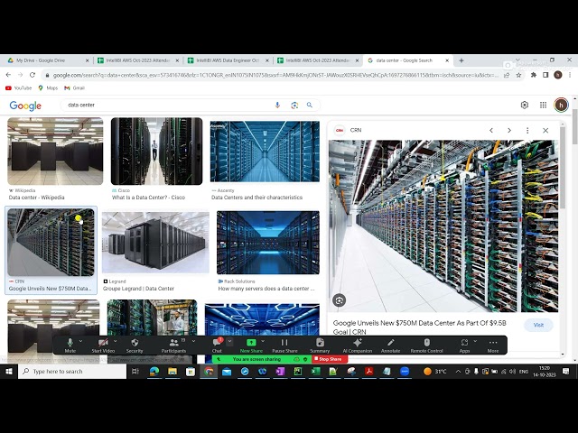Open File Explorer from taskbar
This screenshot has width=578, height=433.
(172, 372)
